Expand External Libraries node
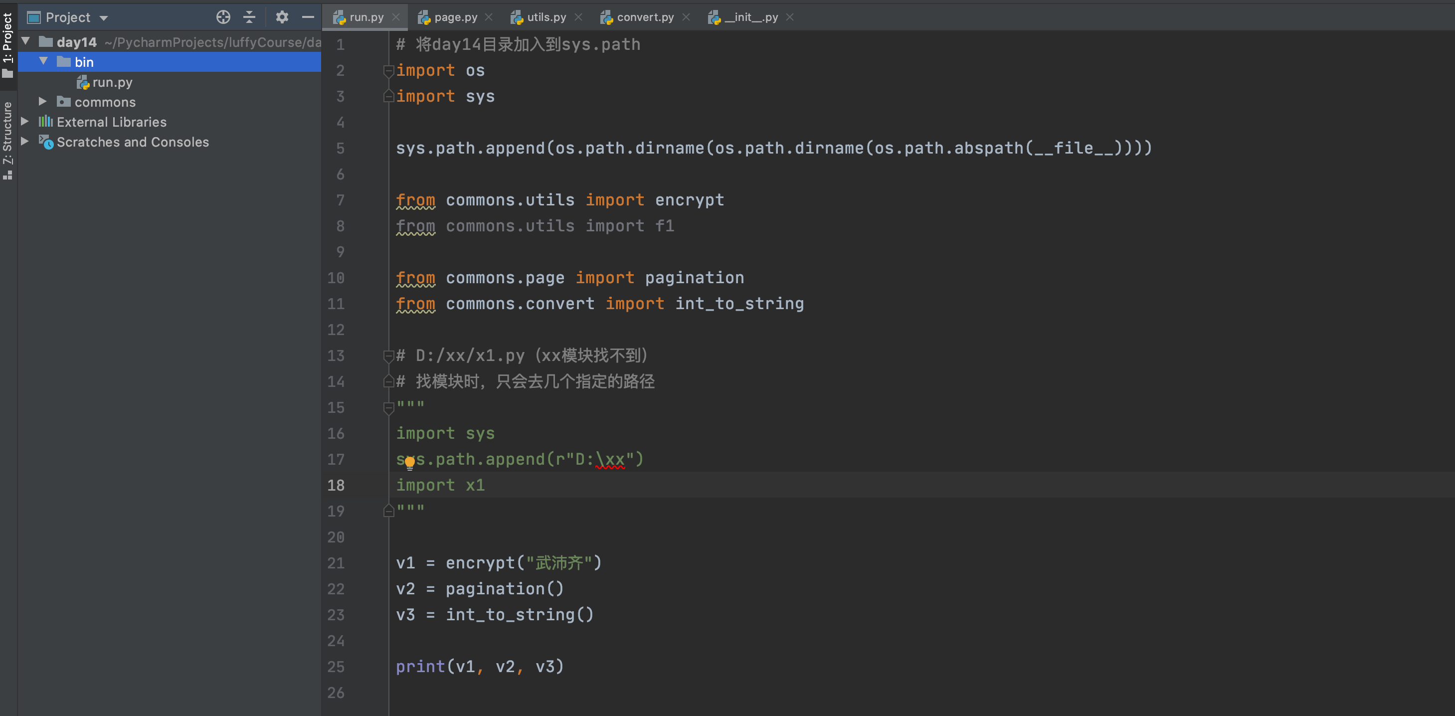Image resolution: width=1455 pixels, height=716 pixels. click(x=25, y=121)
